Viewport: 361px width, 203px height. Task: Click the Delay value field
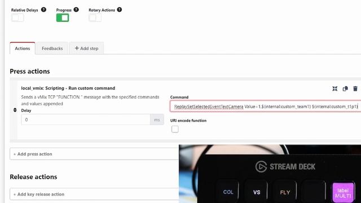(x=86, y=120)
